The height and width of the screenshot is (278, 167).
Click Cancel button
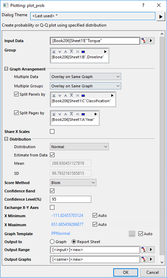153,272
